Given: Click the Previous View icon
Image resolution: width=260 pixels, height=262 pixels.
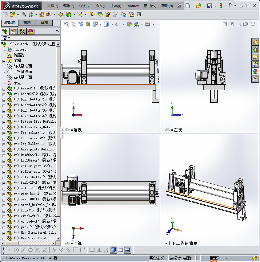Looking at the screenshot, I should pos(81,24).
